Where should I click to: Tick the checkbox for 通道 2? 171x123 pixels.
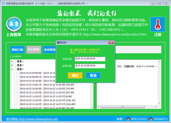click(15, 65)
